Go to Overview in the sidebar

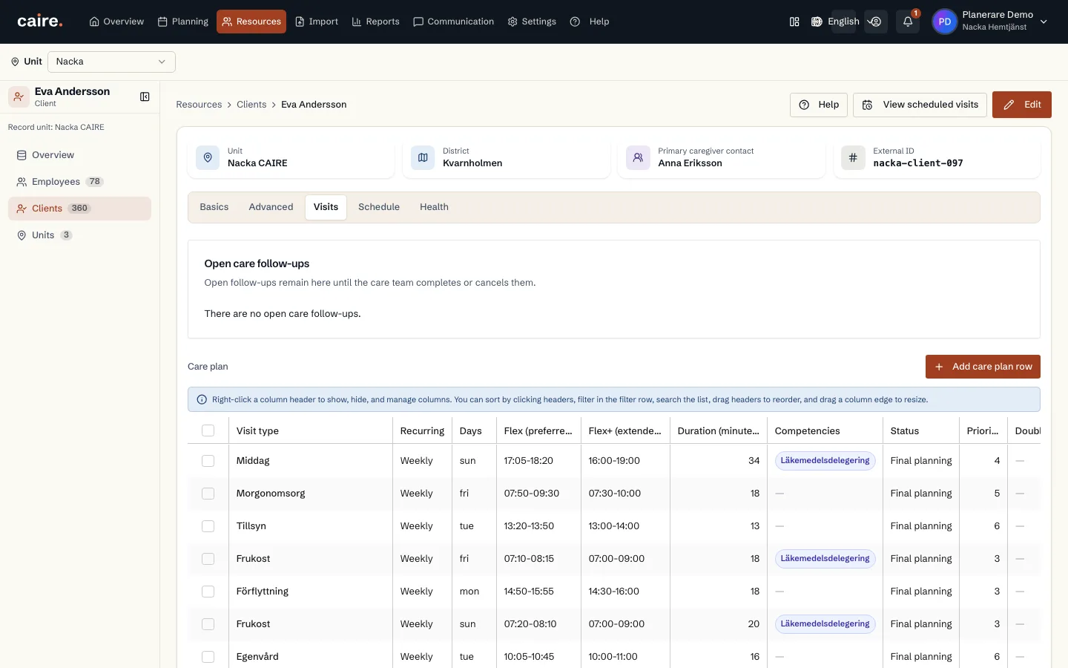(x=79, y=155)
